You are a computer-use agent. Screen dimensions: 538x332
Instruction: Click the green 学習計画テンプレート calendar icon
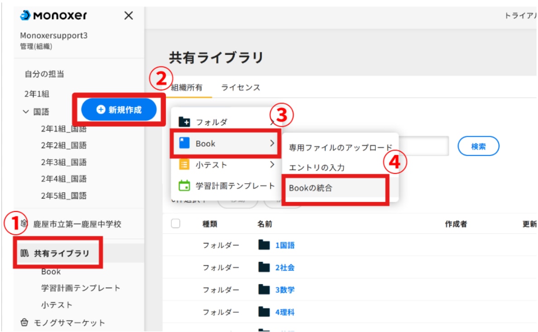184,186
